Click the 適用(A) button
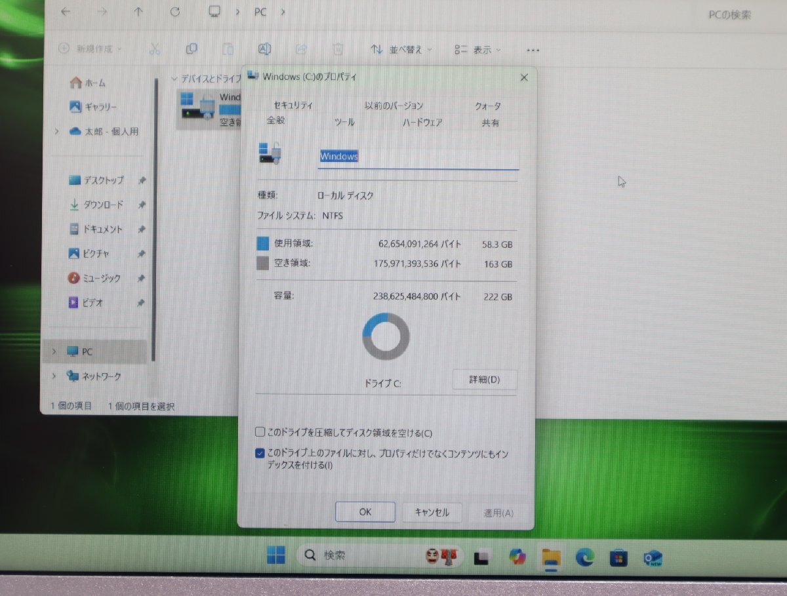The height and width of the screenshot is (596, 787). [498, 512]
